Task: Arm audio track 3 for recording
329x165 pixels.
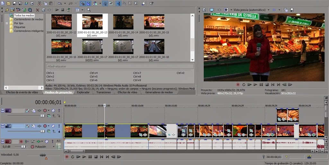Action: tap(22, 142)
